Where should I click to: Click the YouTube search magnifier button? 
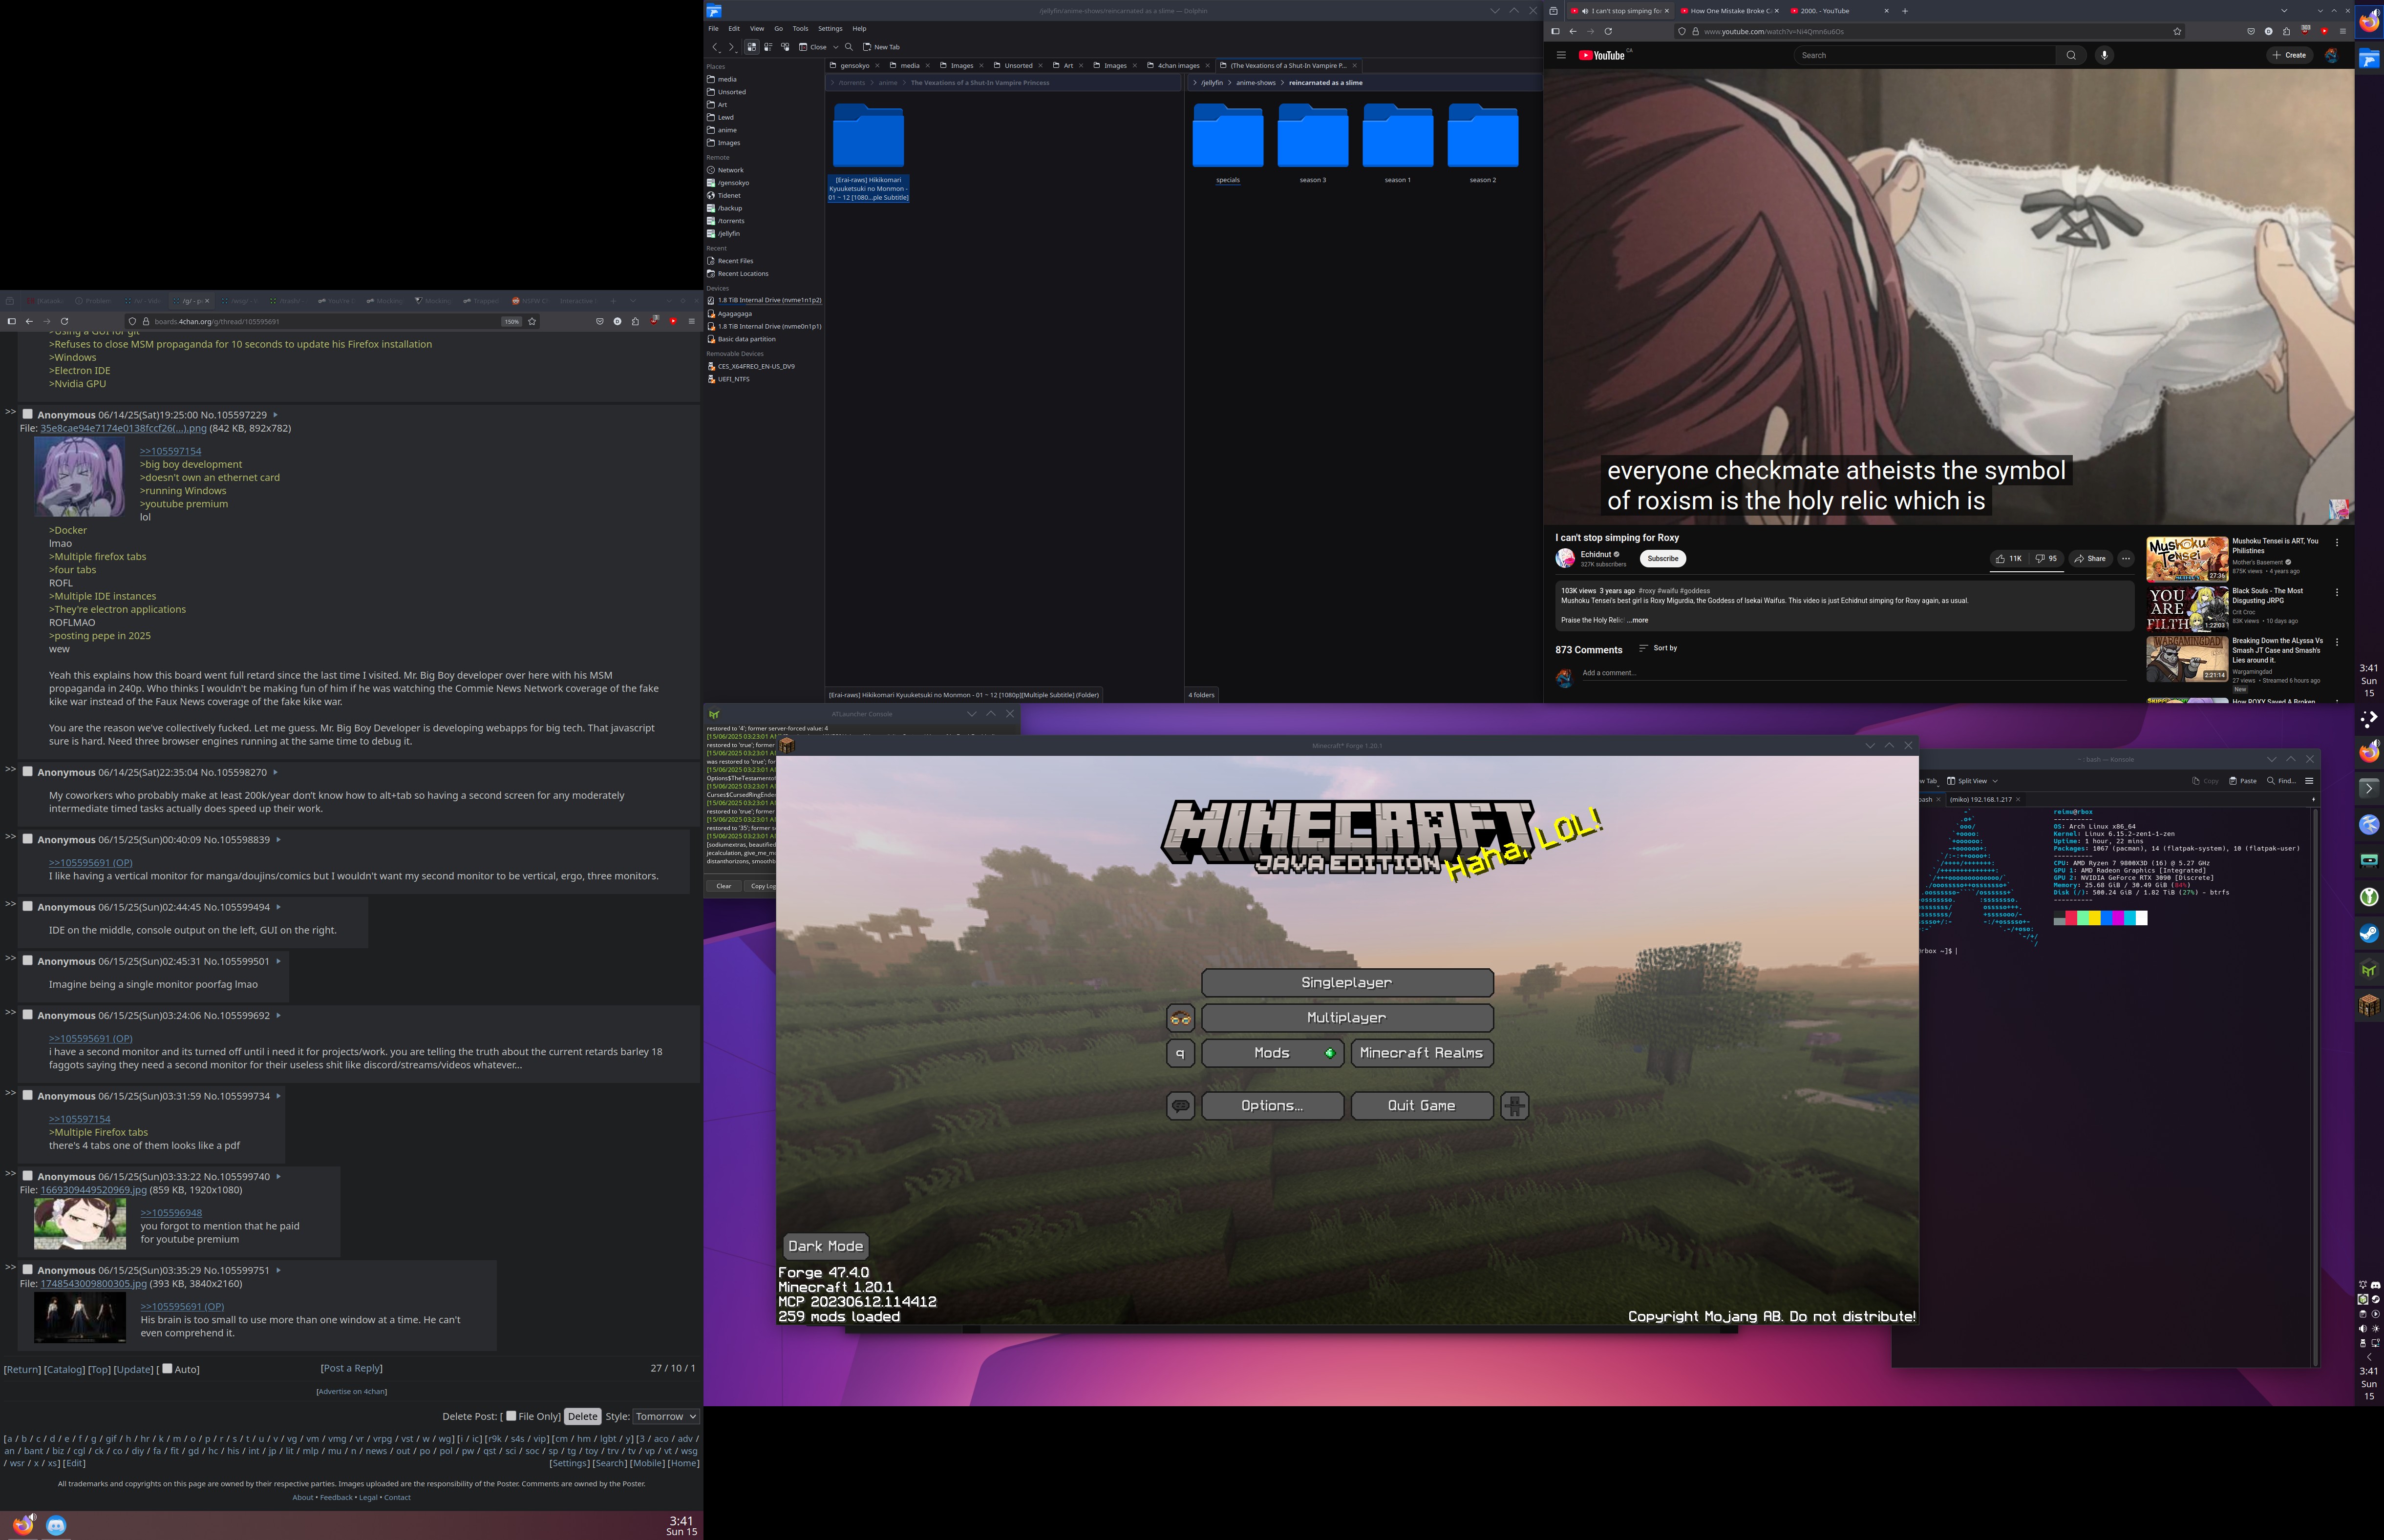pyautogui.click(x=2071, y=55)
